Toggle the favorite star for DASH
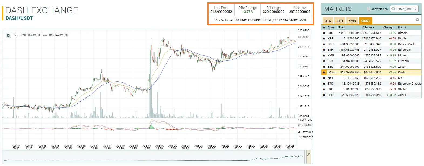The width and height of the screenshot is (424, 166). pos(324,72)
